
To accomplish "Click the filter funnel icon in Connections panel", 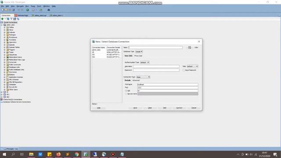I will (x=11, y=19).
